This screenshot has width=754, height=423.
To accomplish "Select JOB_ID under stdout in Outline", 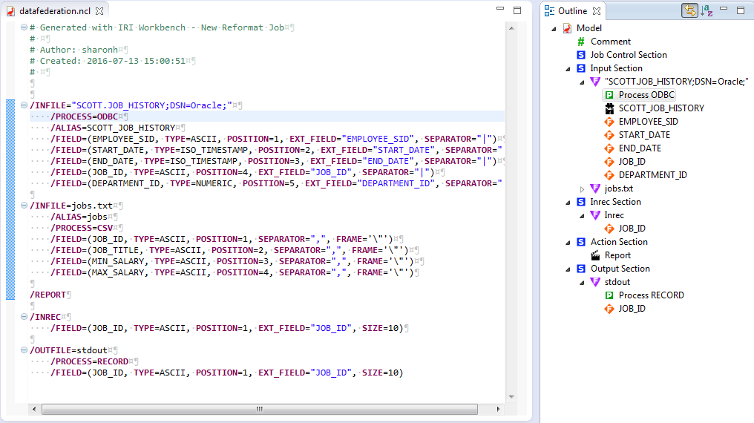I will click(632, 309).
